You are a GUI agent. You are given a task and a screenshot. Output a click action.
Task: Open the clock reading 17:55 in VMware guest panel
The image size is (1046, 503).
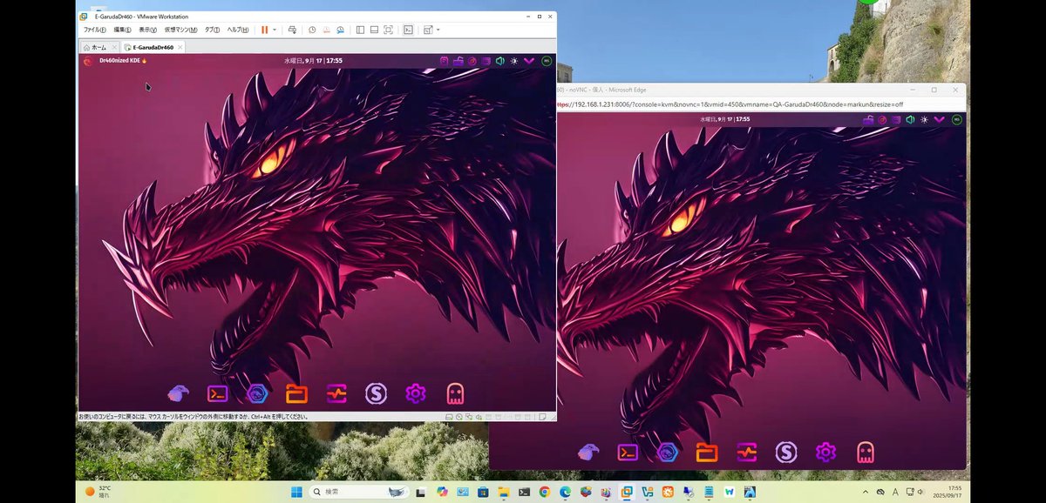(x=334, y=61)
